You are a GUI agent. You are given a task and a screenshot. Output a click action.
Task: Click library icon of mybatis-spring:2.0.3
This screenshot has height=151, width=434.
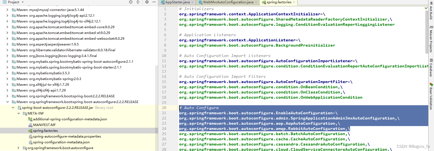pos(14,79)
